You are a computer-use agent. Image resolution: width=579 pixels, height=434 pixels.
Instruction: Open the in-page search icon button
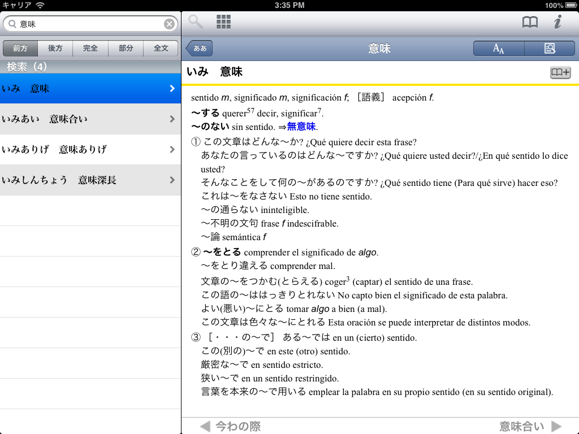[x=550, y=49]
